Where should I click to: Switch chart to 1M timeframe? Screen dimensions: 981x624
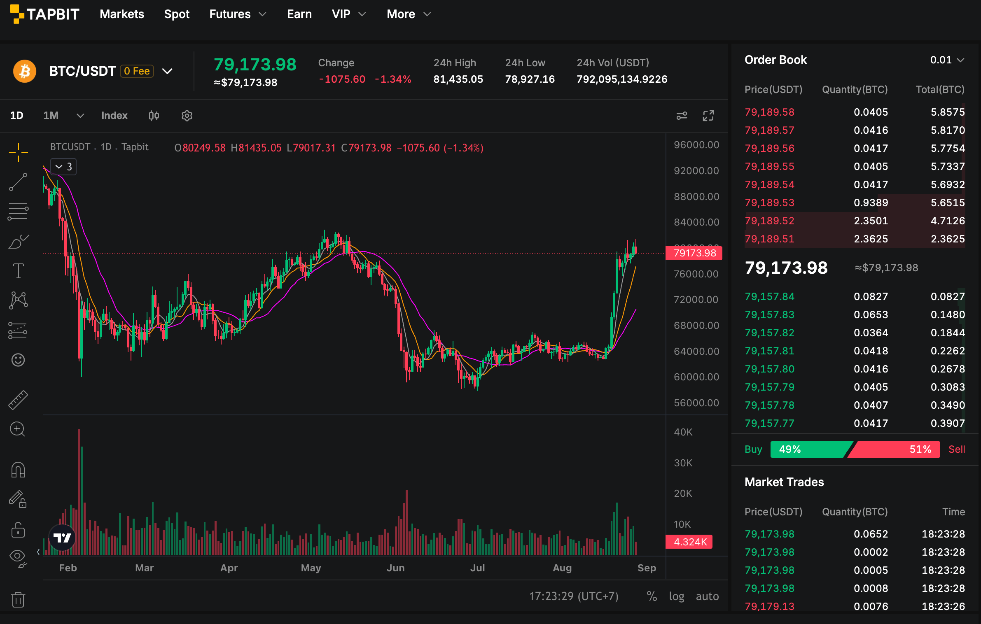click(x=51, y=116)
